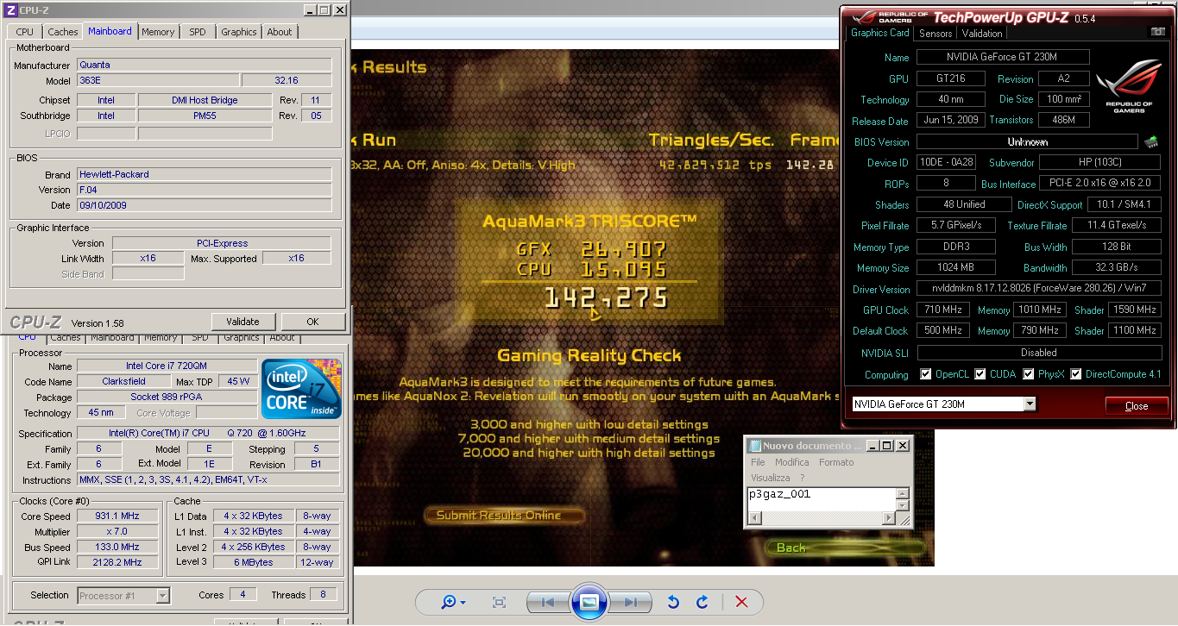Click the OK button in CPU-Z
Image resolution: width=1178 pixels, height=626 pixels.
(x=312, y=322)
